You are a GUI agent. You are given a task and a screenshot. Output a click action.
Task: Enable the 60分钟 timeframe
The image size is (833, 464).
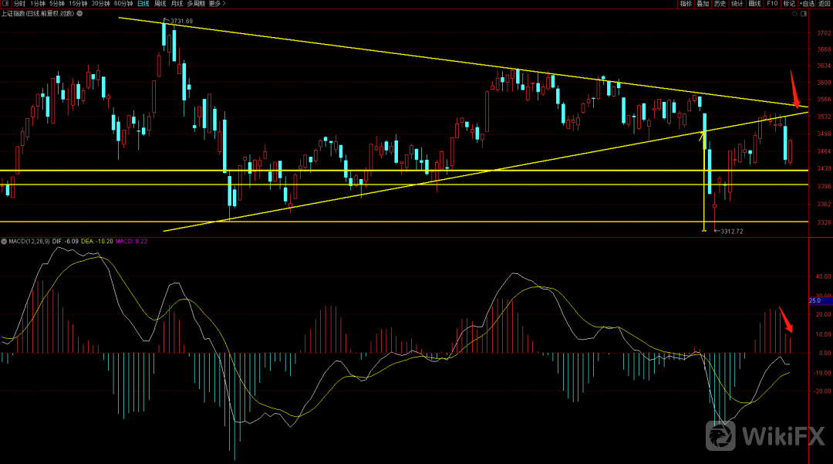[x=123, y=4]
